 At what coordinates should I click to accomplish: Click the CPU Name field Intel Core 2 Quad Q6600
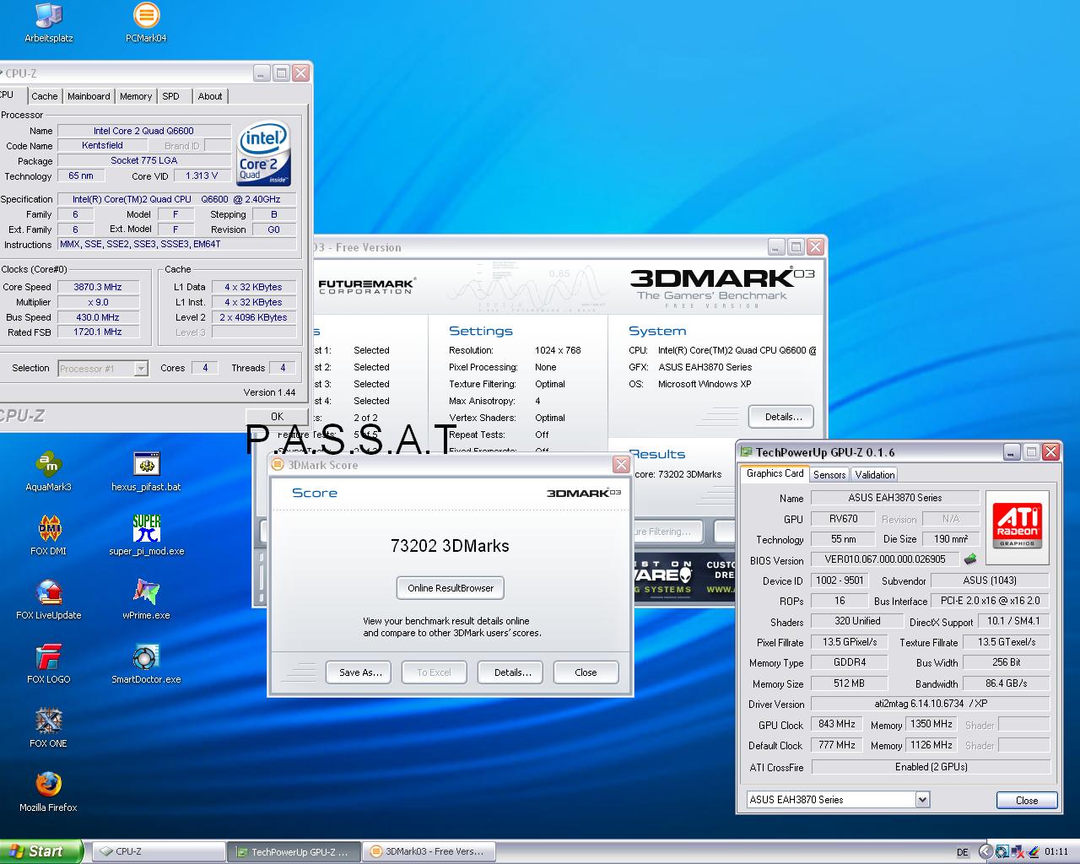pyautogui.click(x=143, y=131)
